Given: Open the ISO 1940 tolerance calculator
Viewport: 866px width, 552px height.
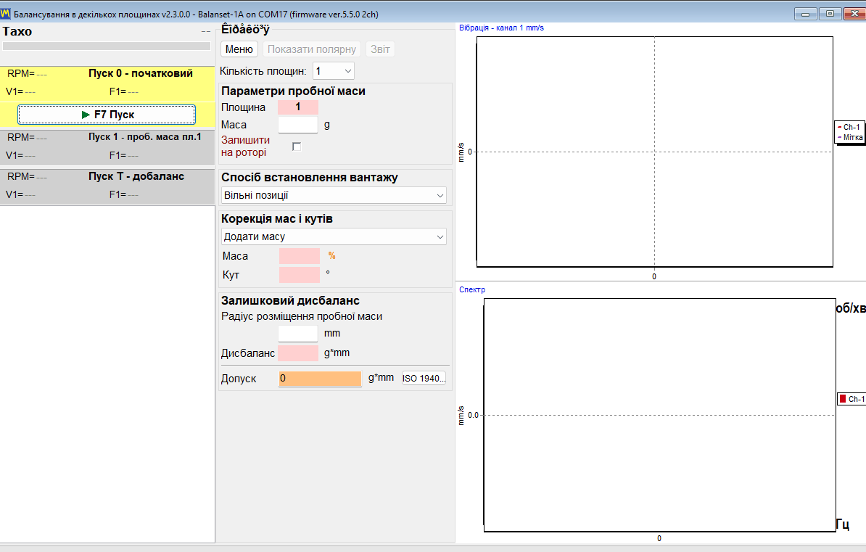Looking at the screenshot, I should 424,378.
